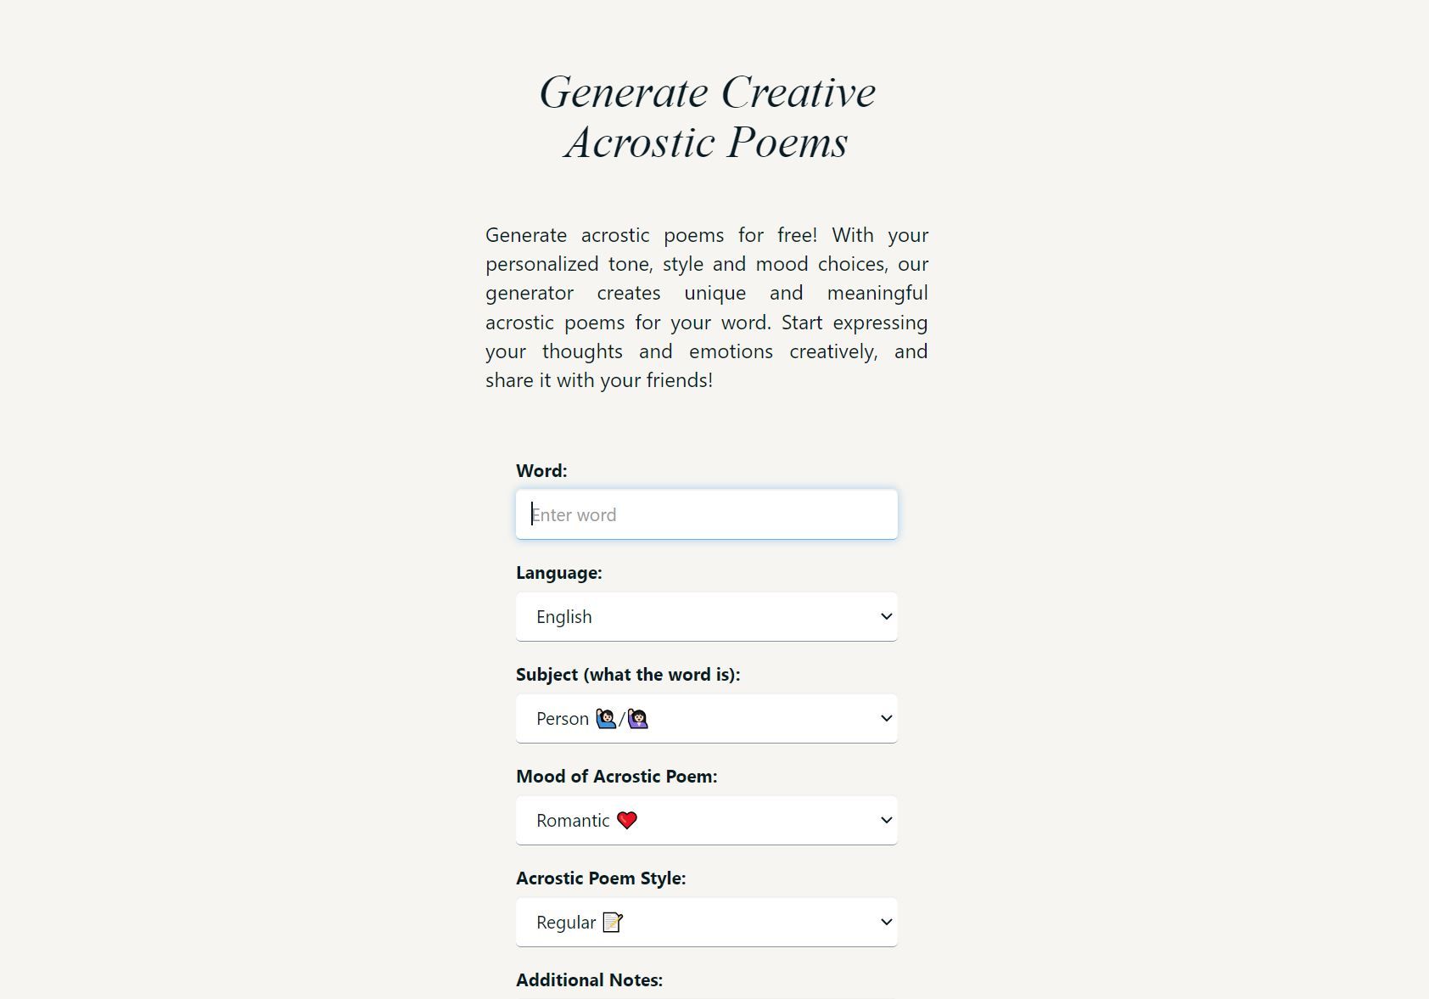
Task: Click the Generate Creative Acrostic Poems heading
Action: (x=707, y=117)
